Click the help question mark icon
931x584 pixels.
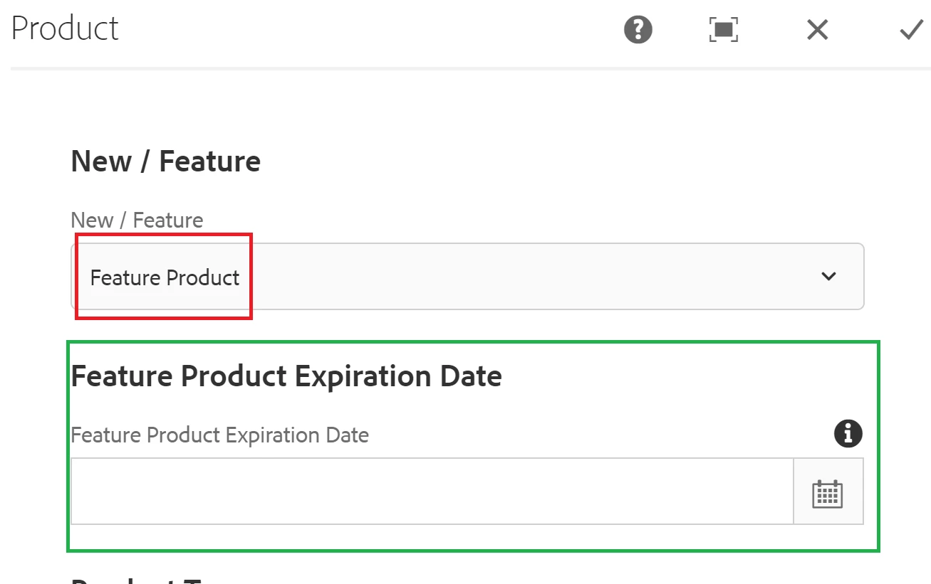point(638,30)
